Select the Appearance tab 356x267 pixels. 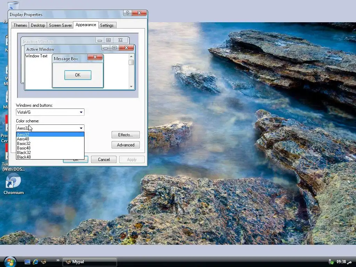(86, 25)
